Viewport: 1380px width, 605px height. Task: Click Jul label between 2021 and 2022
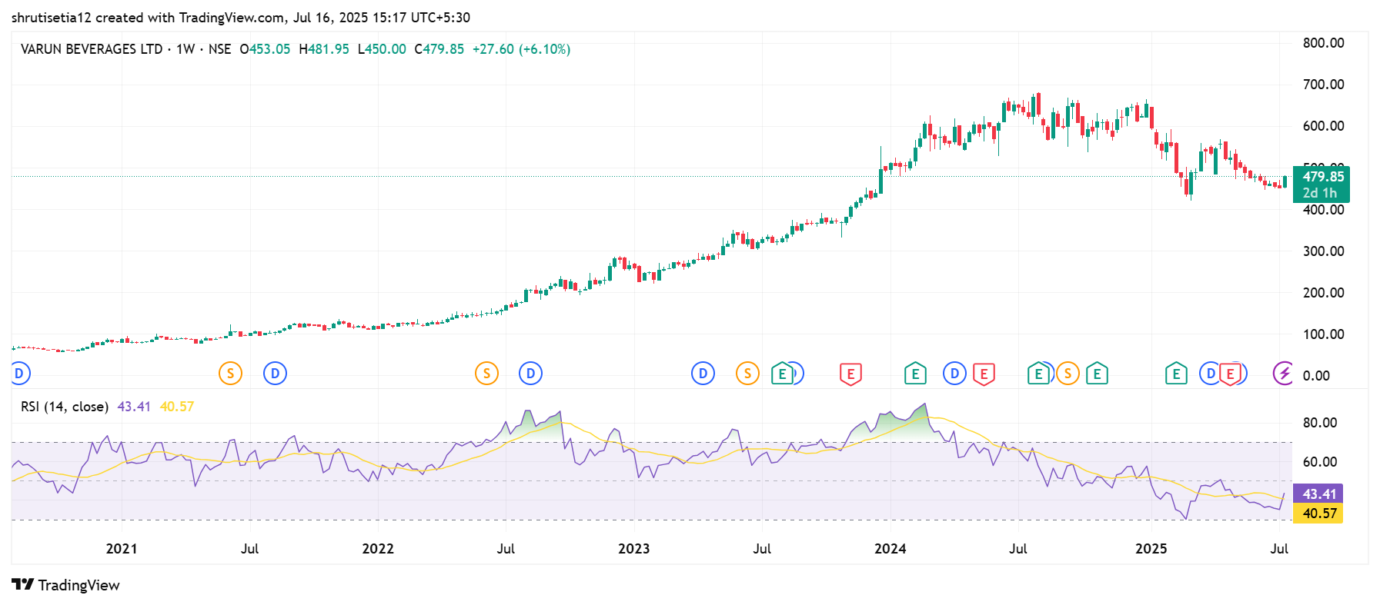click(249, 549)
